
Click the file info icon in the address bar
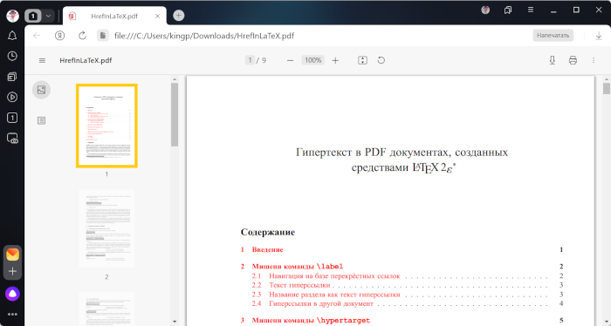pyautogui.click(x=102, y=36)
